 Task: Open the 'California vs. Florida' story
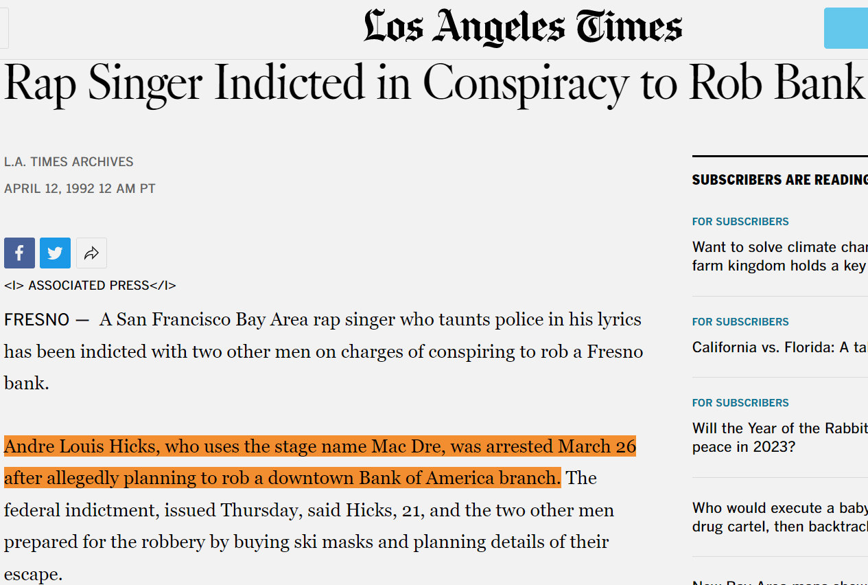[779, 347]
